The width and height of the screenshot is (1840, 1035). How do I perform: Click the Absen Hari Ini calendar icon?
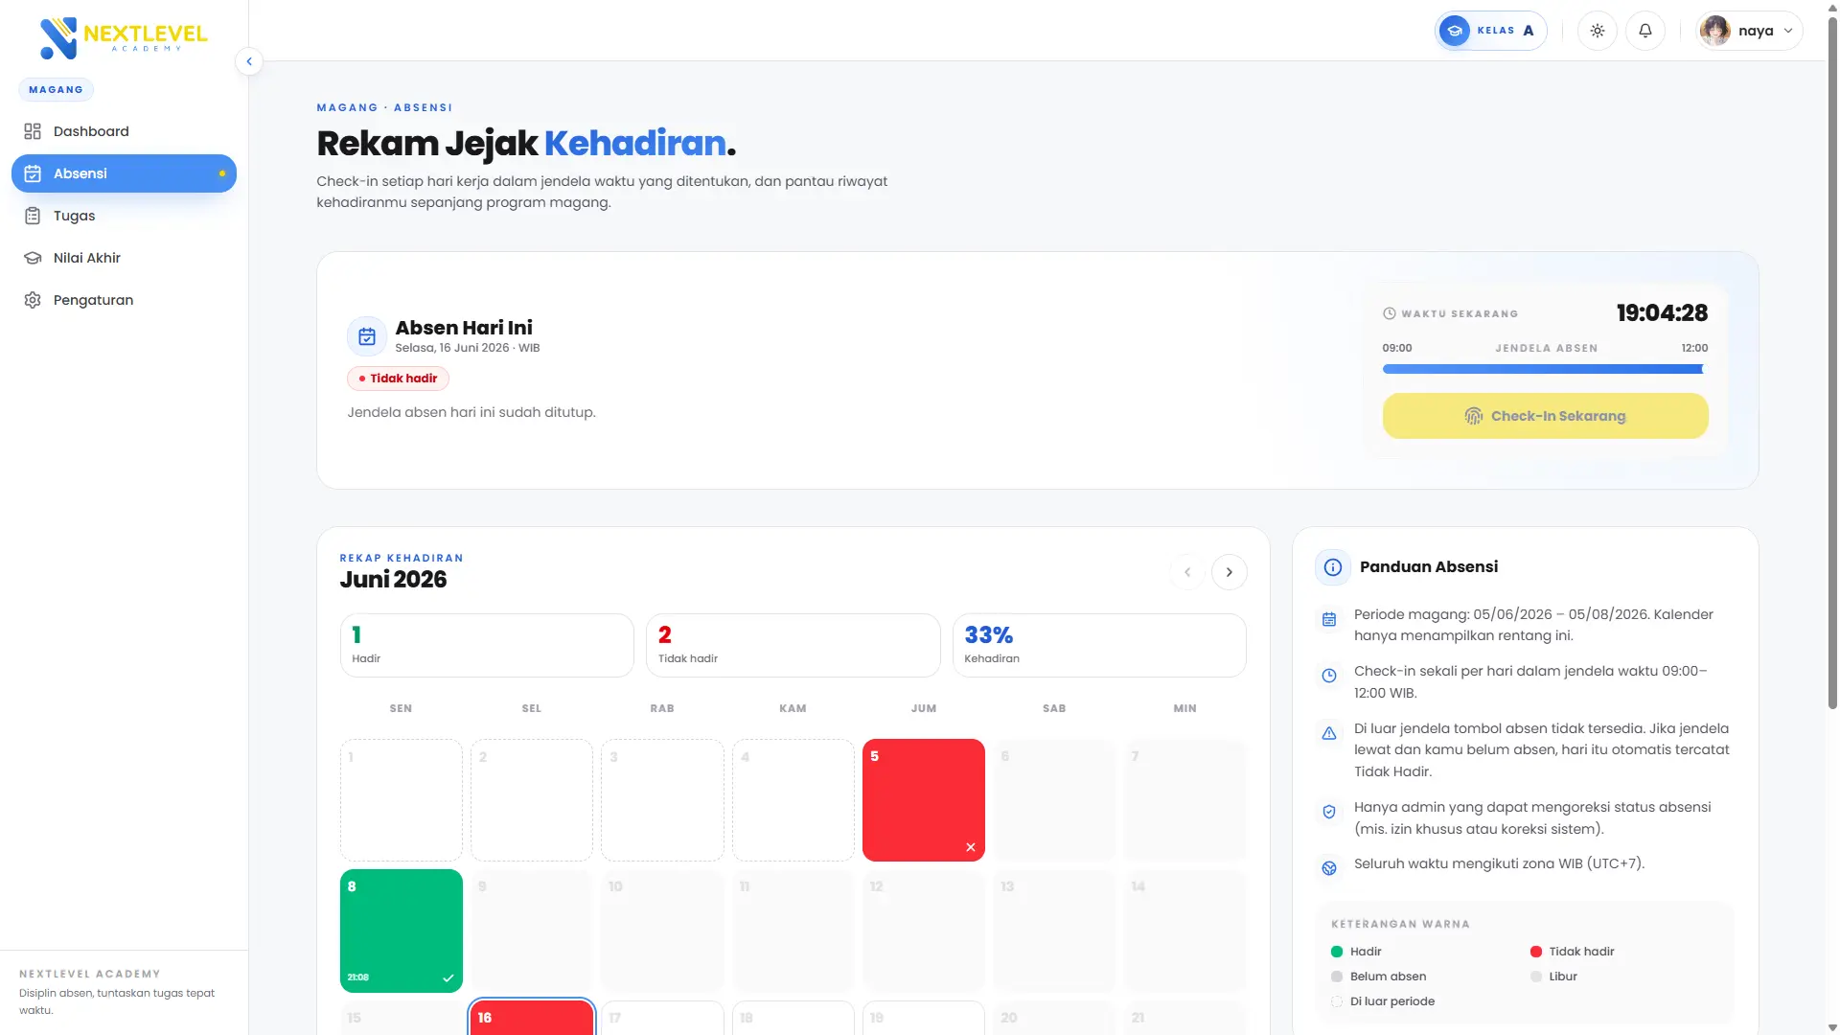point(367,336)
